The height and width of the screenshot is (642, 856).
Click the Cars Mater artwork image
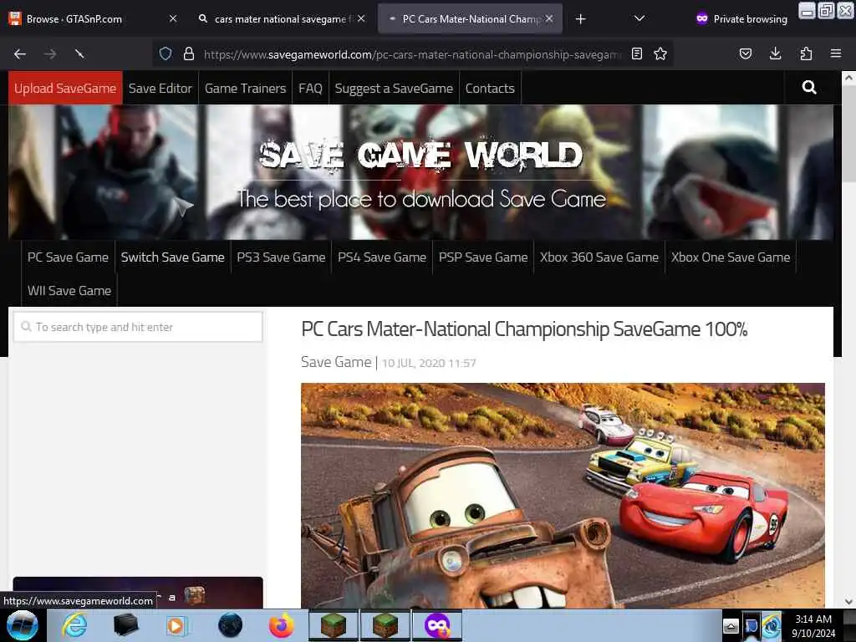coord(563,496)
